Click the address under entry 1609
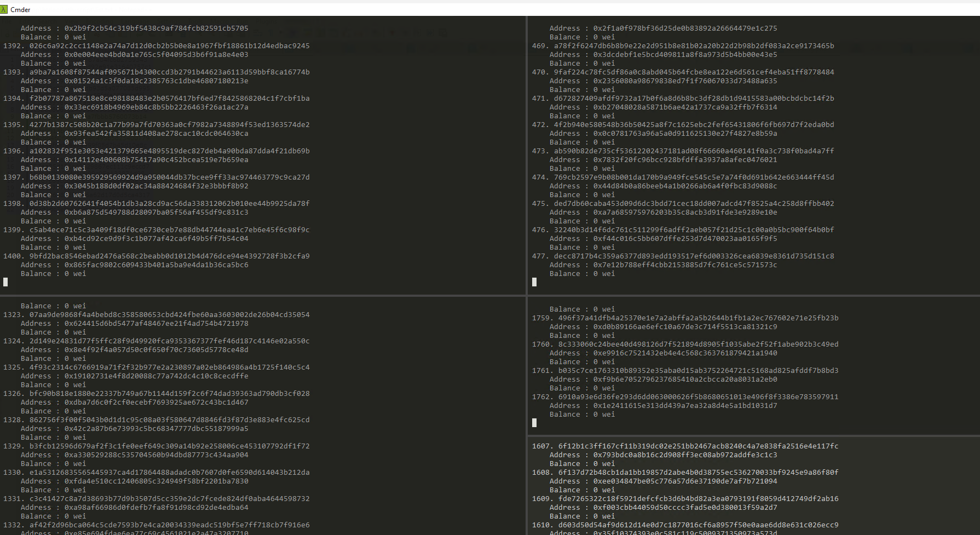Viewport: 980px width, 535px height. [x=685, y=508]
